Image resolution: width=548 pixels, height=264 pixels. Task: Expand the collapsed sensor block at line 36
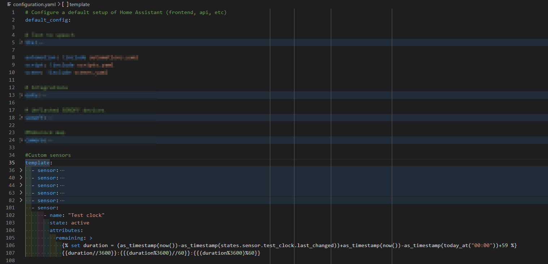21,170
